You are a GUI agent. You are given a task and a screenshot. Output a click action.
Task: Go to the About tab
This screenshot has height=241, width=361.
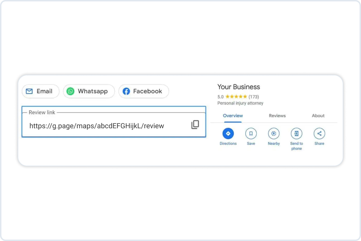318,116
